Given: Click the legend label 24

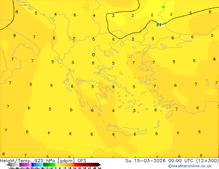Looking at the screenshot, I should (x=75, y=168).
